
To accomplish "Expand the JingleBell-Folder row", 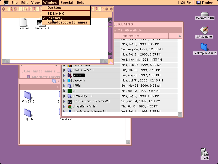I will (x=64, y=107).
